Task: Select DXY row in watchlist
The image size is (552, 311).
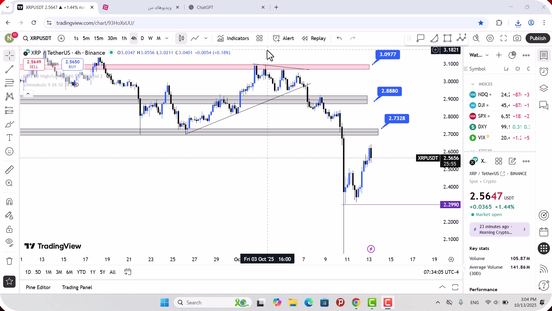Action: 500,127
